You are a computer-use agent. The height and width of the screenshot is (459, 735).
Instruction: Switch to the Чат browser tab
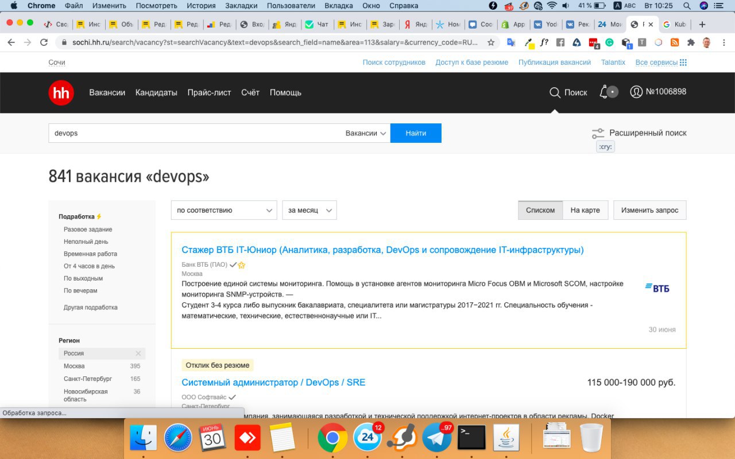tap(317, 24)
